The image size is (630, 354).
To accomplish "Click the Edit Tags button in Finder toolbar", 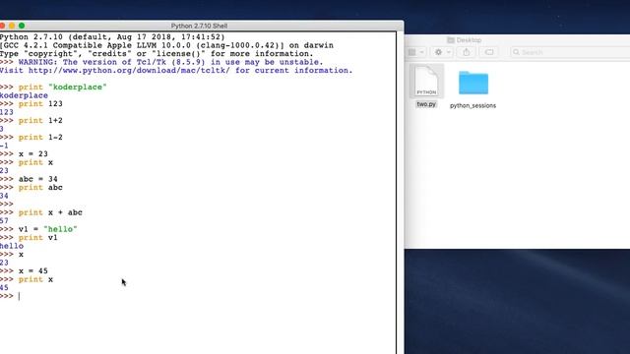I will click(x=489, y=52).
